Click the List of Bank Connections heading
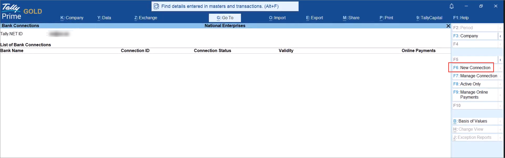 [25, 45]
